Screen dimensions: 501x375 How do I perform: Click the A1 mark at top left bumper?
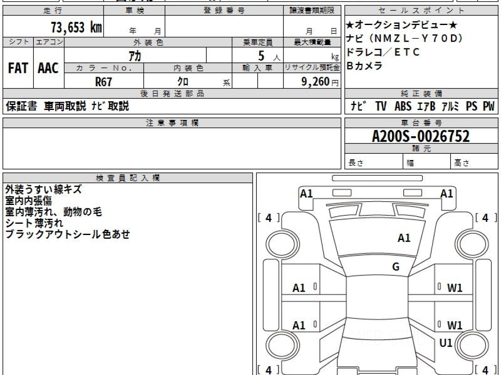tap(306, 193)
